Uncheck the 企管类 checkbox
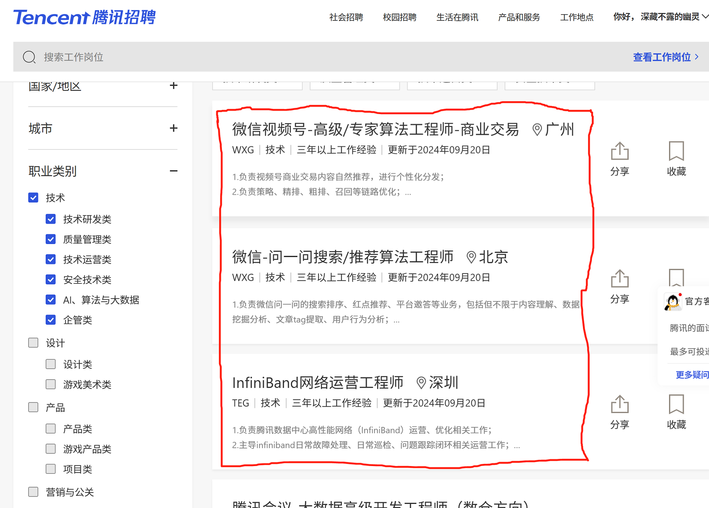Viewport: 709px width, 508px height. [x=51, y=320]
